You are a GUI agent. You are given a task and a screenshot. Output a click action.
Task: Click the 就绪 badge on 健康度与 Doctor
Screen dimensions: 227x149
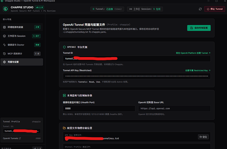pyautogui.click(x=38, y=45)
